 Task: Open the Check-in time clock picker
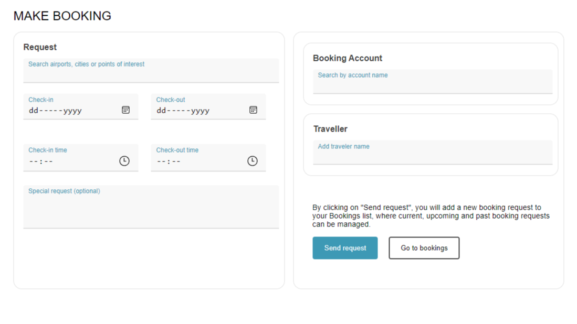tap(124, 160)
